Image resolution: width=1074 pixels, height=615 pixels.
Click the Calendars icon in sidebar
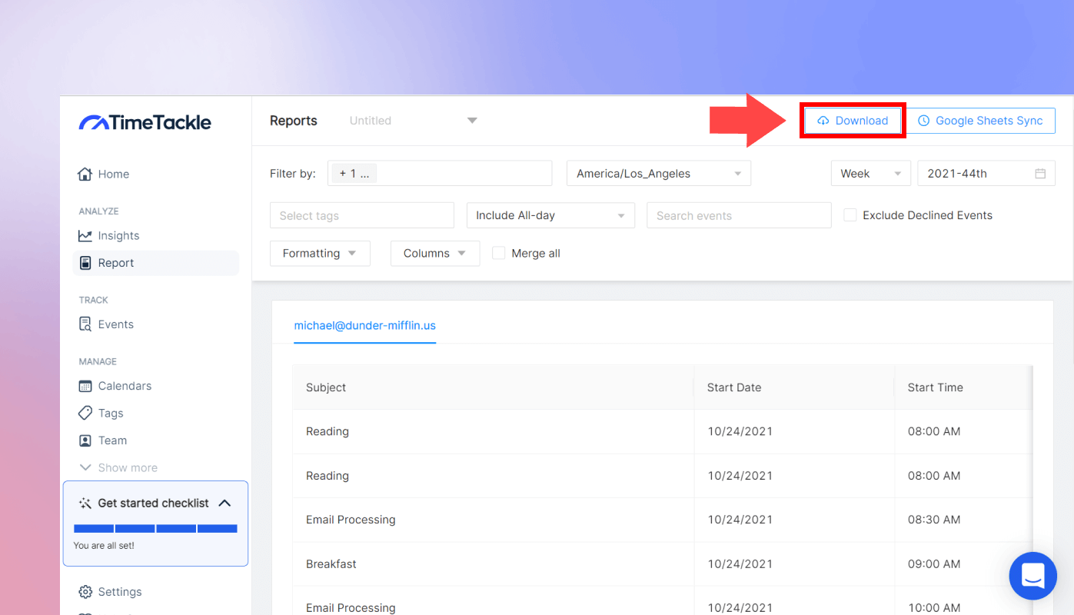tap(85, 386)
